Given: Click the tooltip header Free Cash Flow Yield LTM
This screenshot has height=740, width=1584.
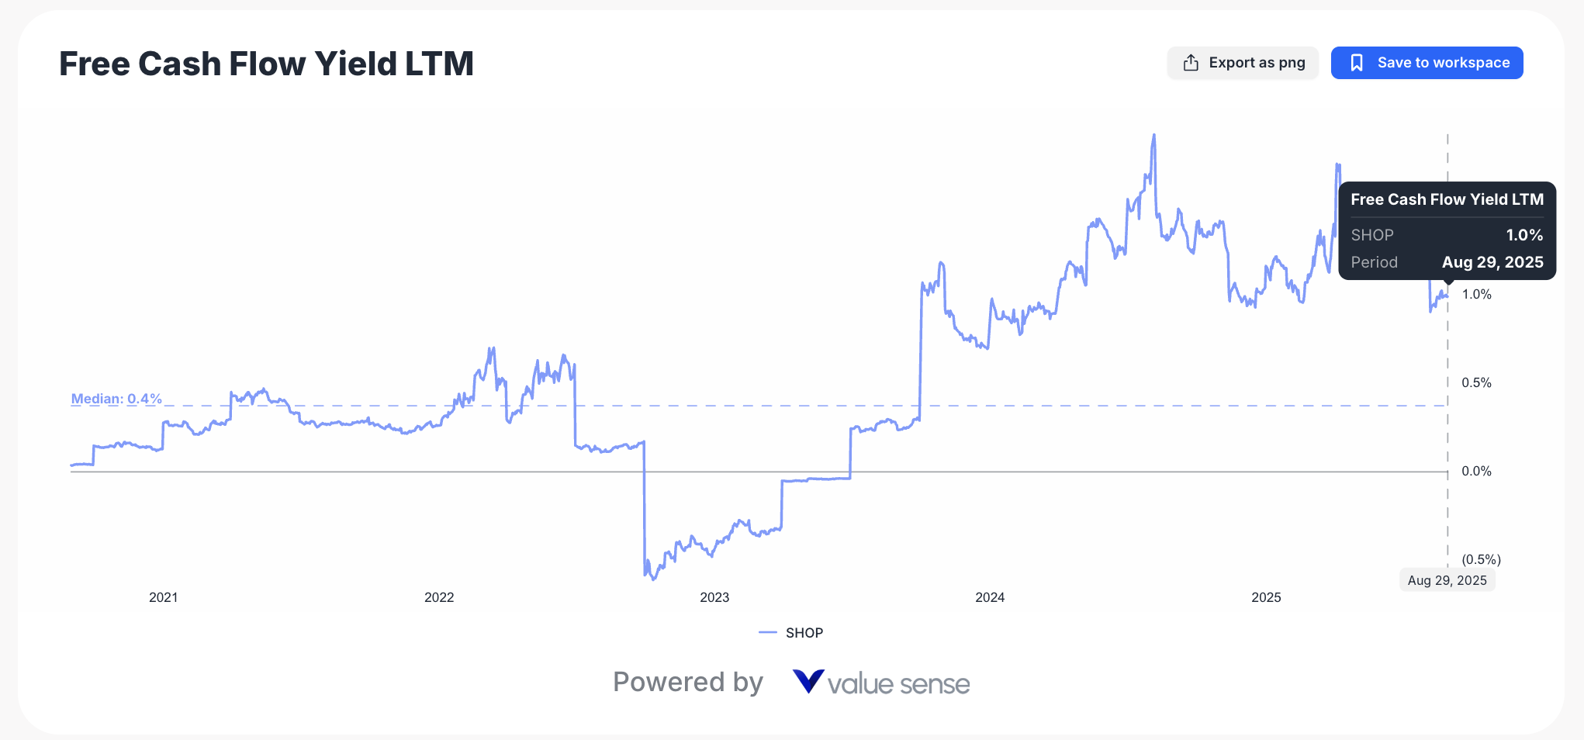Looking at the screenshot, I should click(1446, 199).
